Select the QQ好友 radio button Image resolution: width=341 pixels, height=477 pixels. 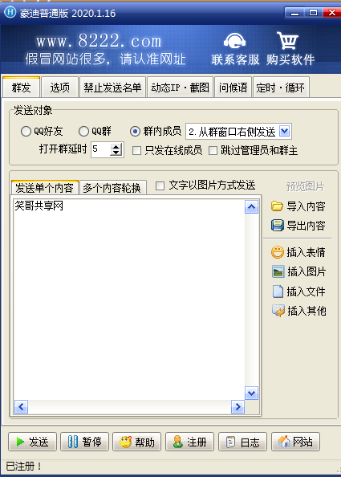point(26,132)
